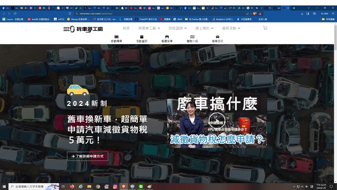Open Windows Start menu

pos(4,187)
